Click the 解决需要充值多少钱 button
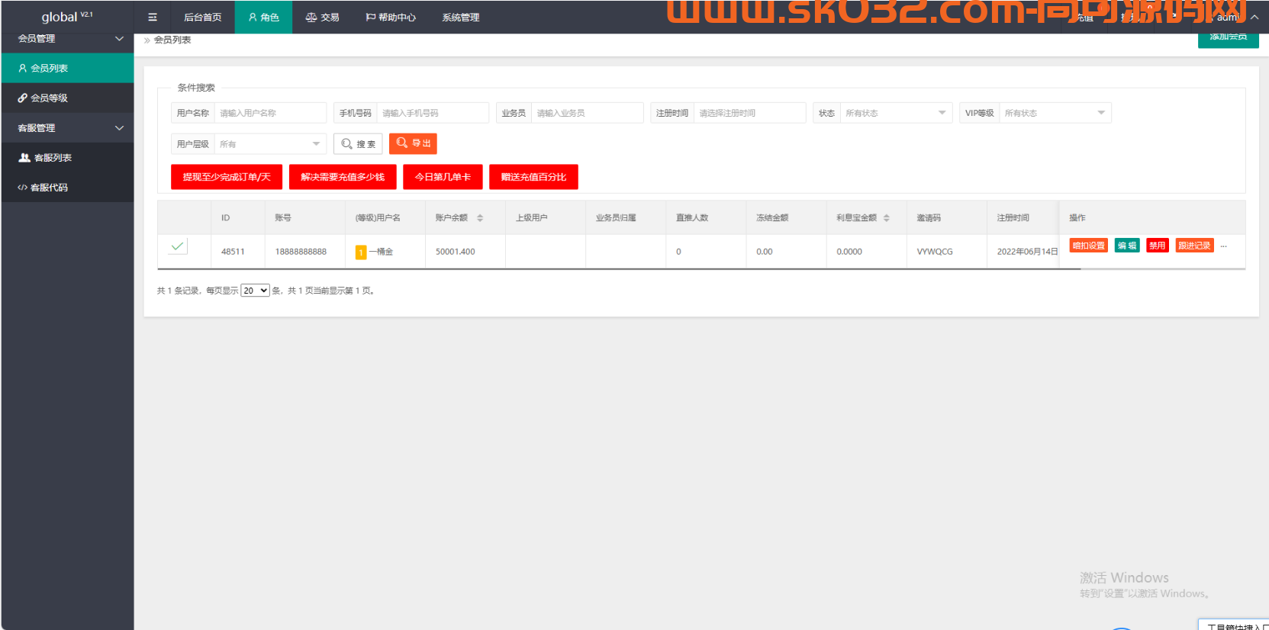 tap(343, 177)
